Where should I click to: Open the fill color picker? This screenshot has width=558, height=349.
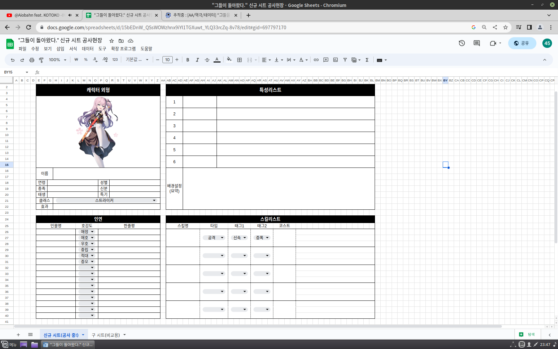coord(229,60)
